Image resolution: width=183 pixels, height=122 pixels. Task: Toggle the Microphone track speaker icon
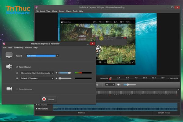coord(37,109)
